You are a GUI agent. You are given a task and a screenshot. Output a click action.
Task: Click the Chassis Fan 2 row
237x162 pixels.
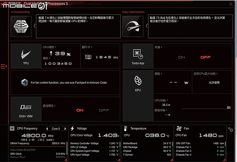200,151
